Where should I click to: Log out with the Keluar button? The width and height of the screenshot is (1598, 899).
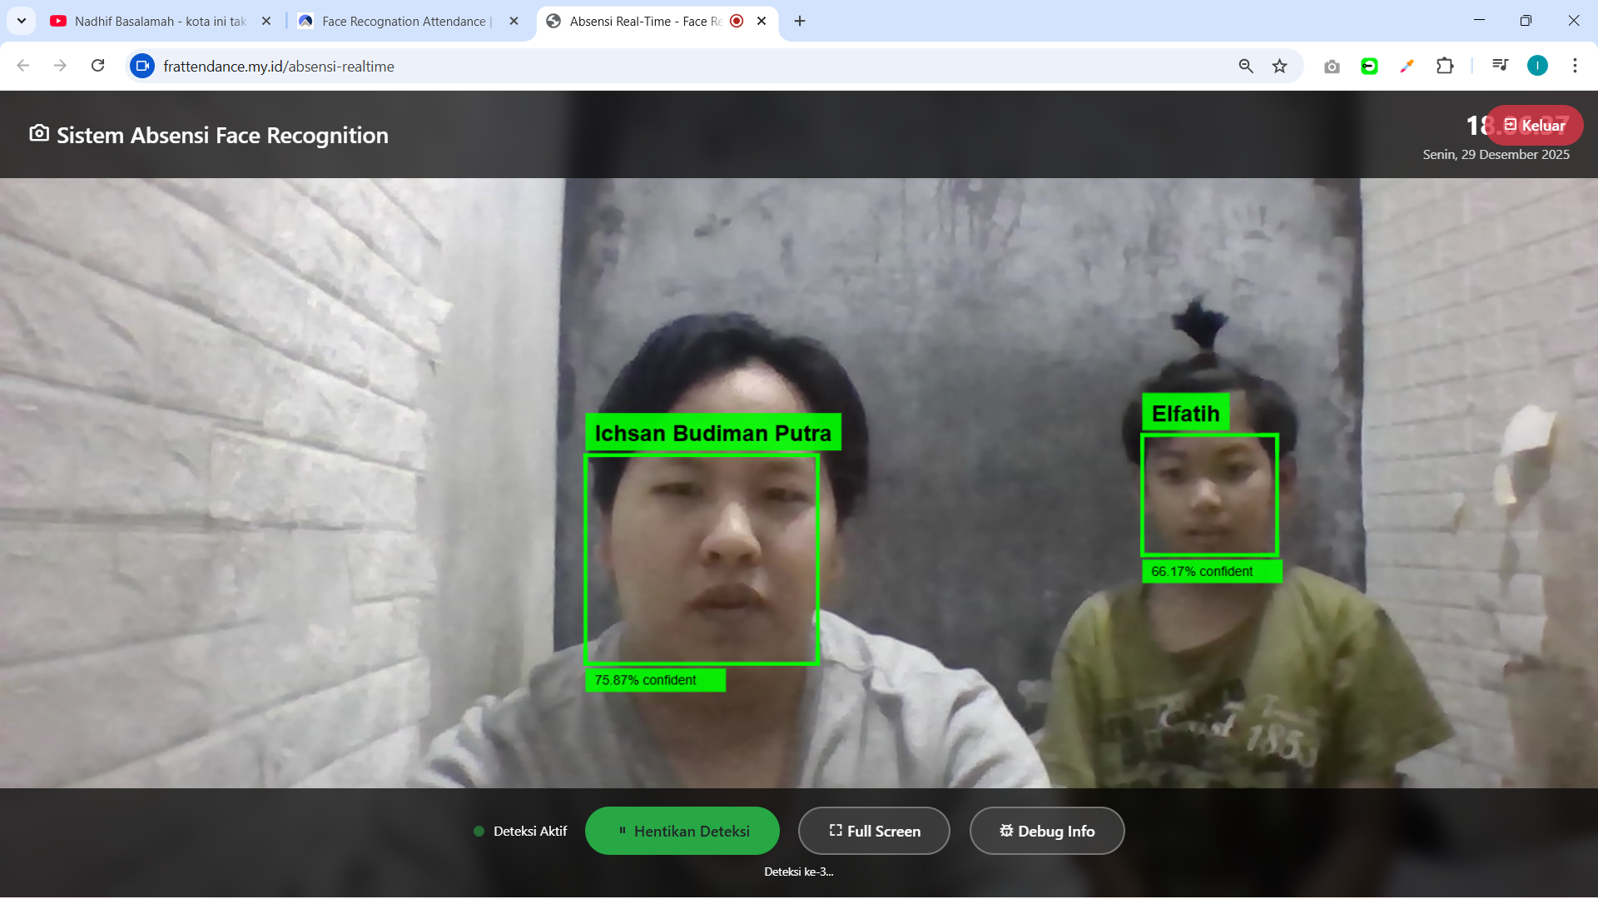[x=1535, y=125]
